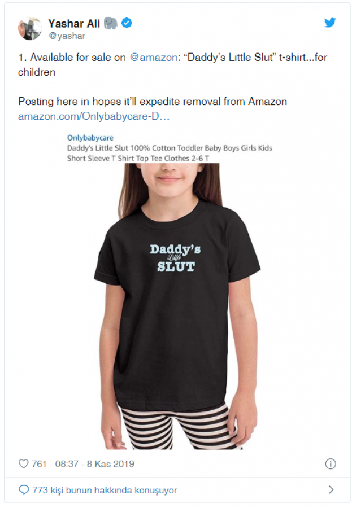Open the Yashar Ali display name

[x=74, y=23]
